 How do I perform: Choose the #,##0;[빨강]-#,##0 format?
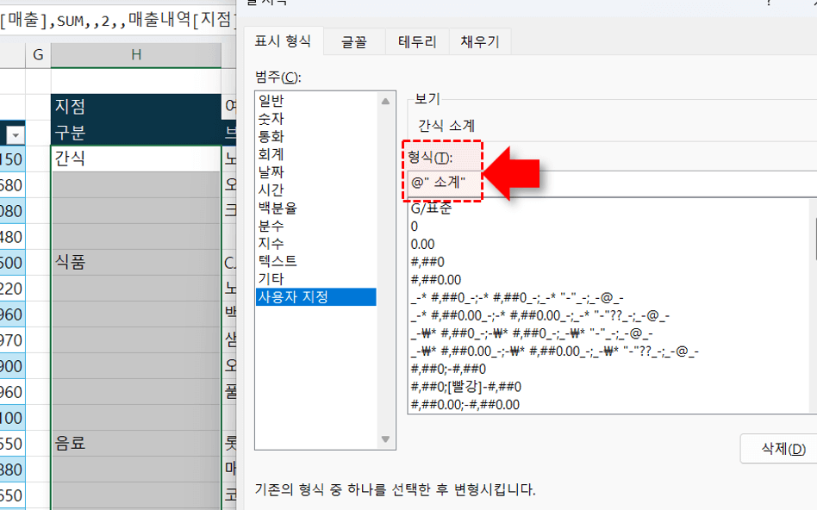pos(466,387)
